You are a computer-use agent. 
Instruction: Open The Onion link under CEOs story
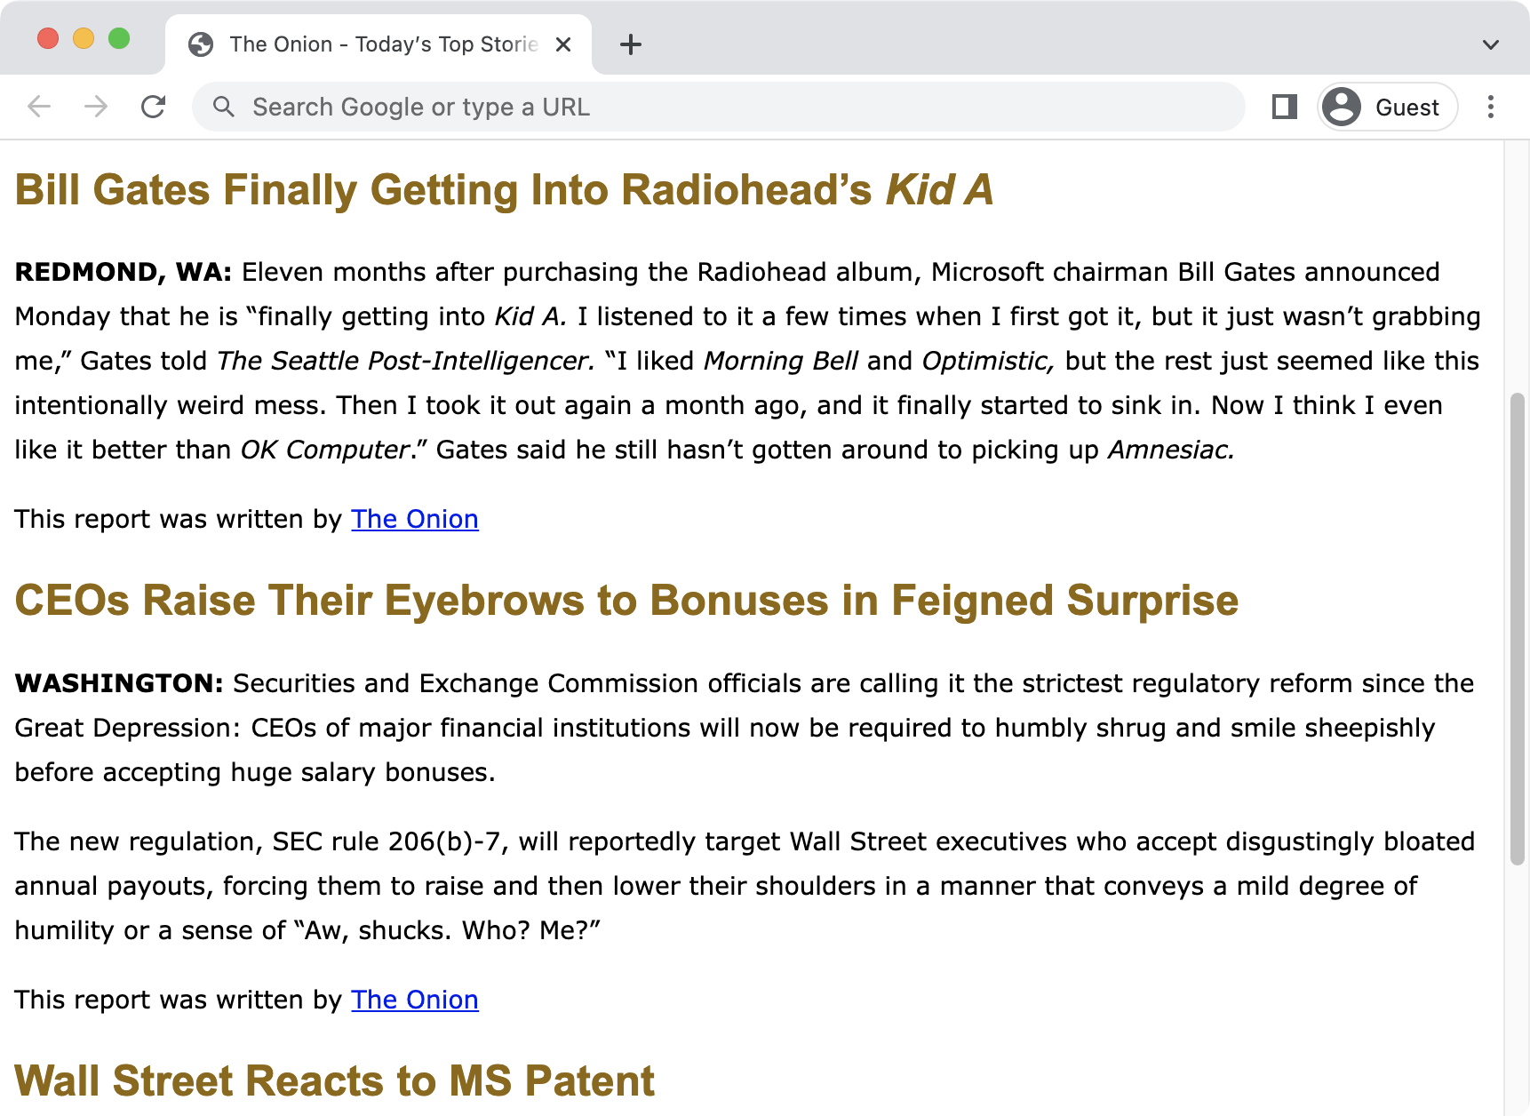(x=414, y=1000)
